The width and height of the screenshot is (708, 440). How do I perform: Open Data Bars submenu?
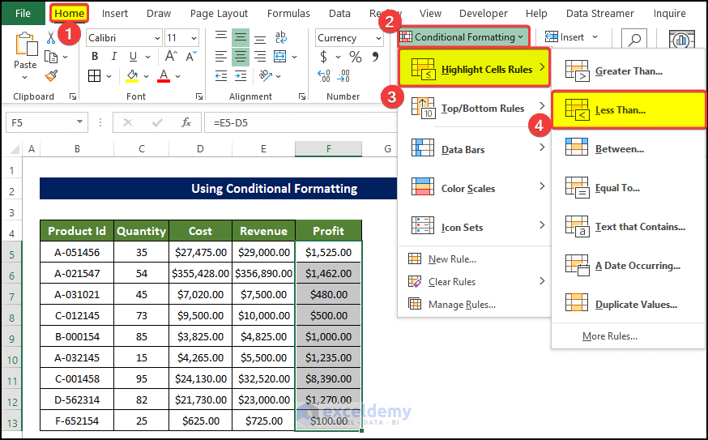click(474, 148)
